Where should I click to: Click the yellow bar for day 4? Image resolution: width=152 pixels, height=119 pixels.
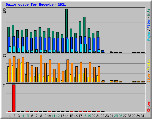[21, 72]
